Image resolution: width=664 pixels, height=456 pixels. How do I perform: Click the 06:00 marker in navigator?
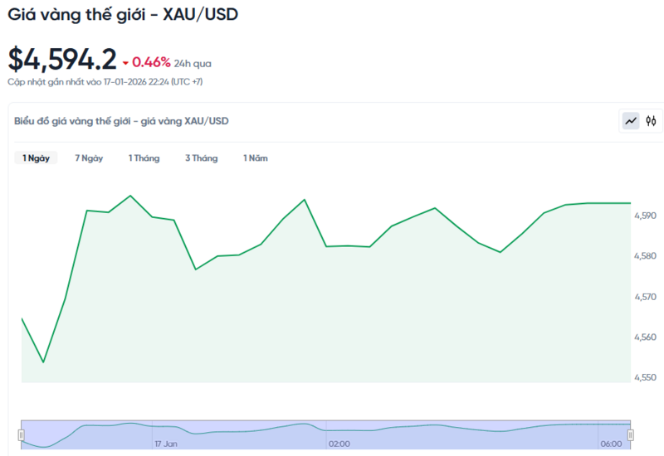click(x=610, y=444)
